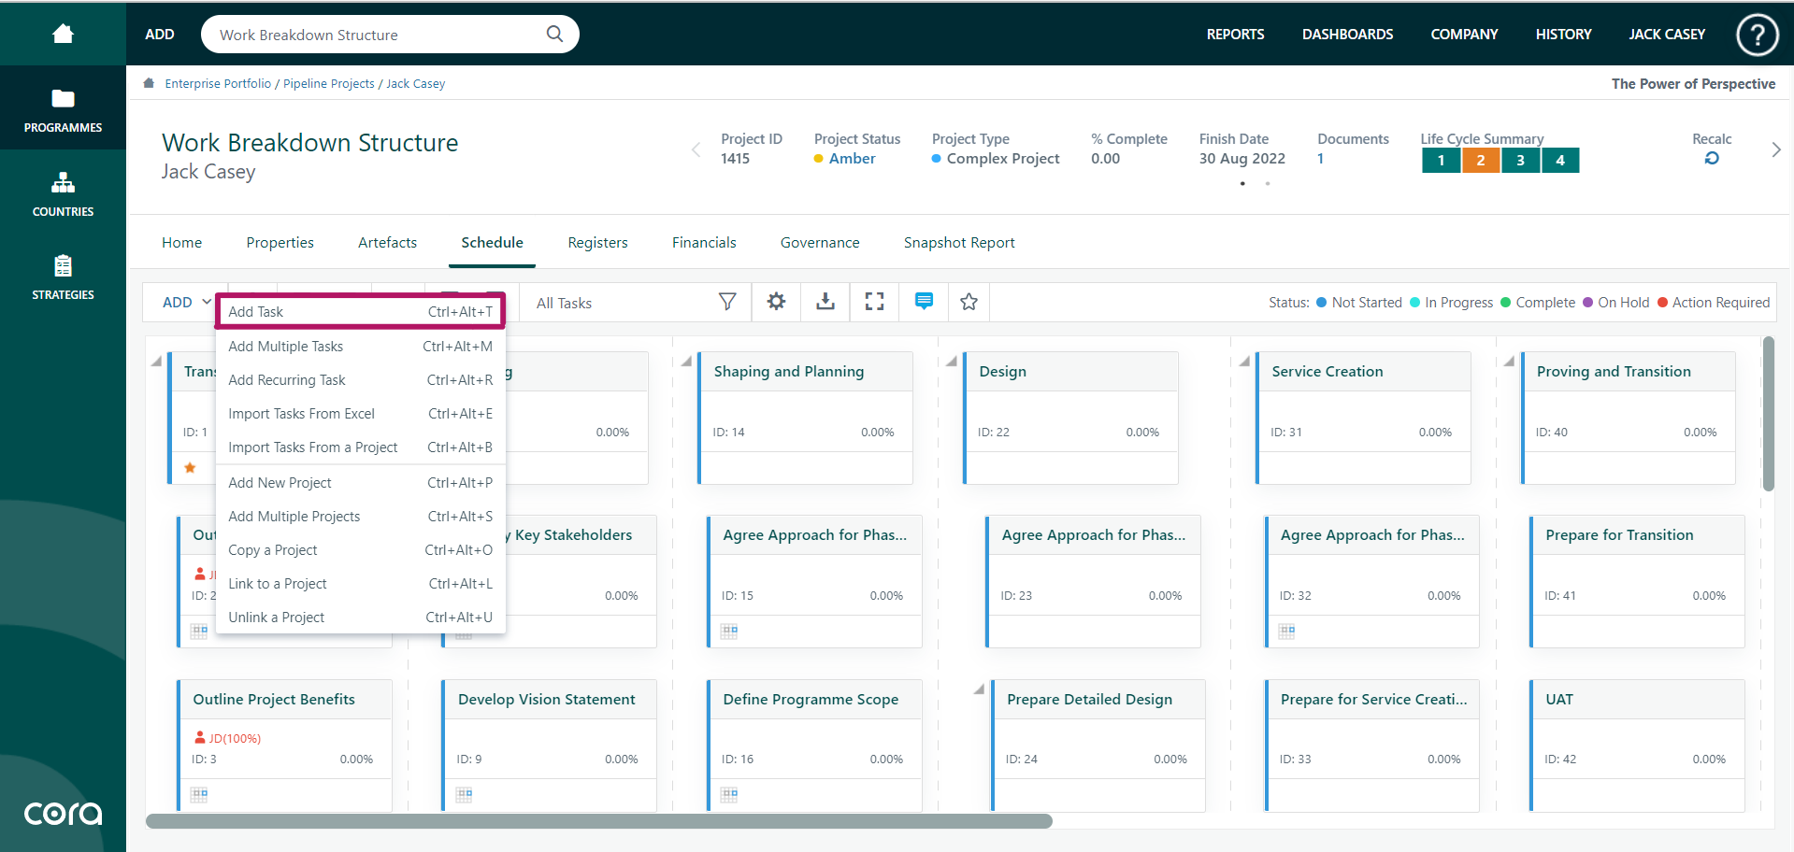Open Strategies in the sidebar

63,277
